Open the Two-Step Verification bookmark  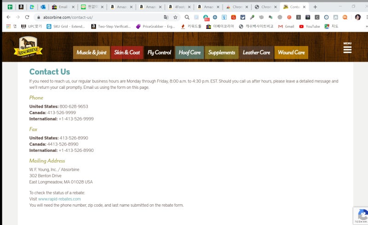pyautogui.click(x=111, y=26)
